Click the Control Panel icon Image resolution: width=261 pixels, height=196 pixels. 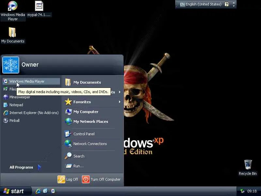[68, 134]
